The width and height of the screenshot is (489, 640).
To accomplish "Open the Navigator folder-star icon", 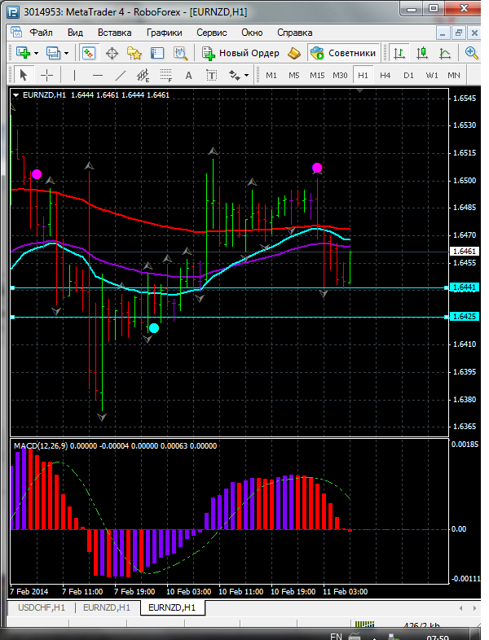I will click(134, 53).
